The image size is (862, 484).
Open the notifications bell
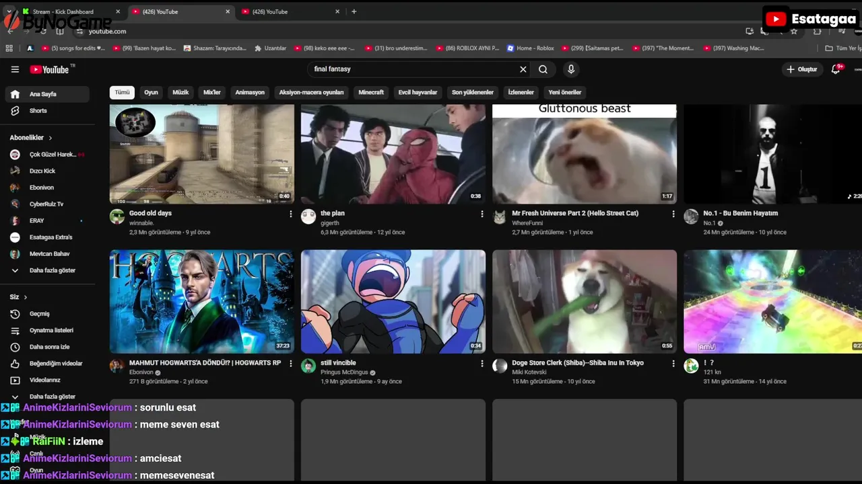point(836,69)
